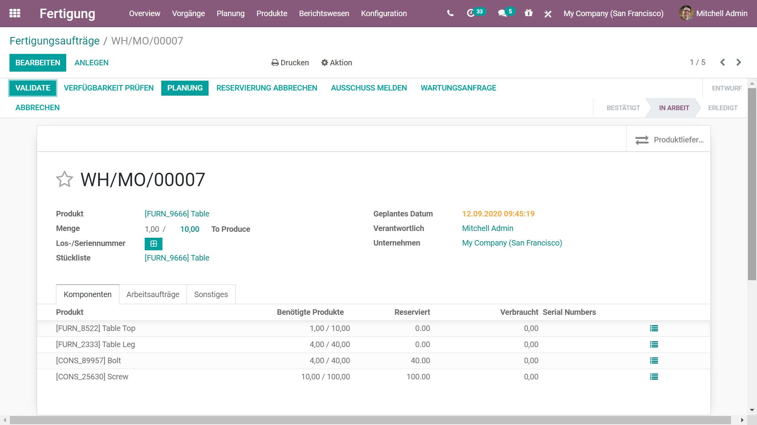
Task: Open activities clock icon with 33 badge
Action: [x=471, y=13]
